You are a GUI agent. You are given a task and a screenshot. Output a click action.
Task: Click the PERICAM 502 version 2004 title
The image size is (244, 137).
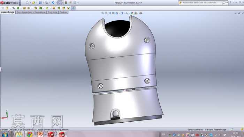[x=128, y=3]
